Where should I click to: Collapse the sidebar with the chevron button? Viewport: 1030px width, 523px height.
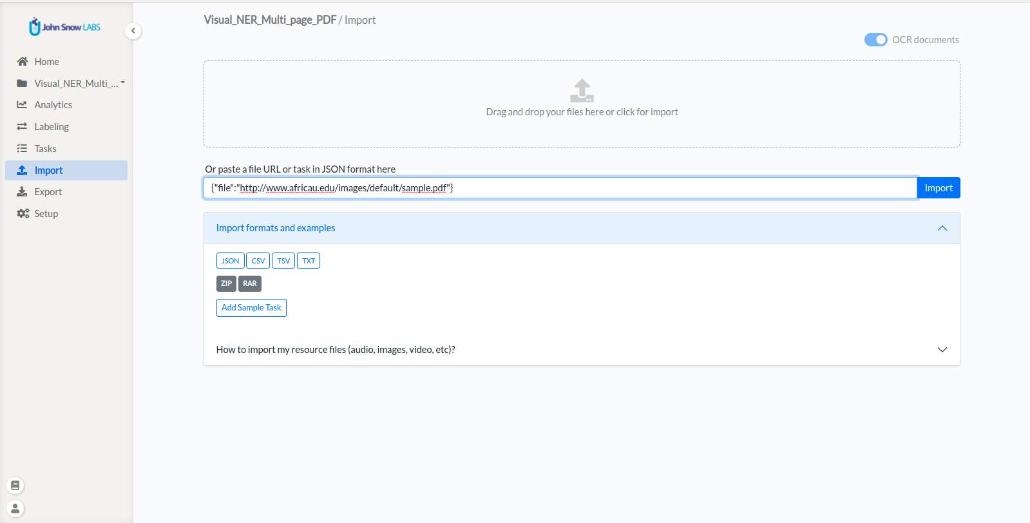coord(133,31)
